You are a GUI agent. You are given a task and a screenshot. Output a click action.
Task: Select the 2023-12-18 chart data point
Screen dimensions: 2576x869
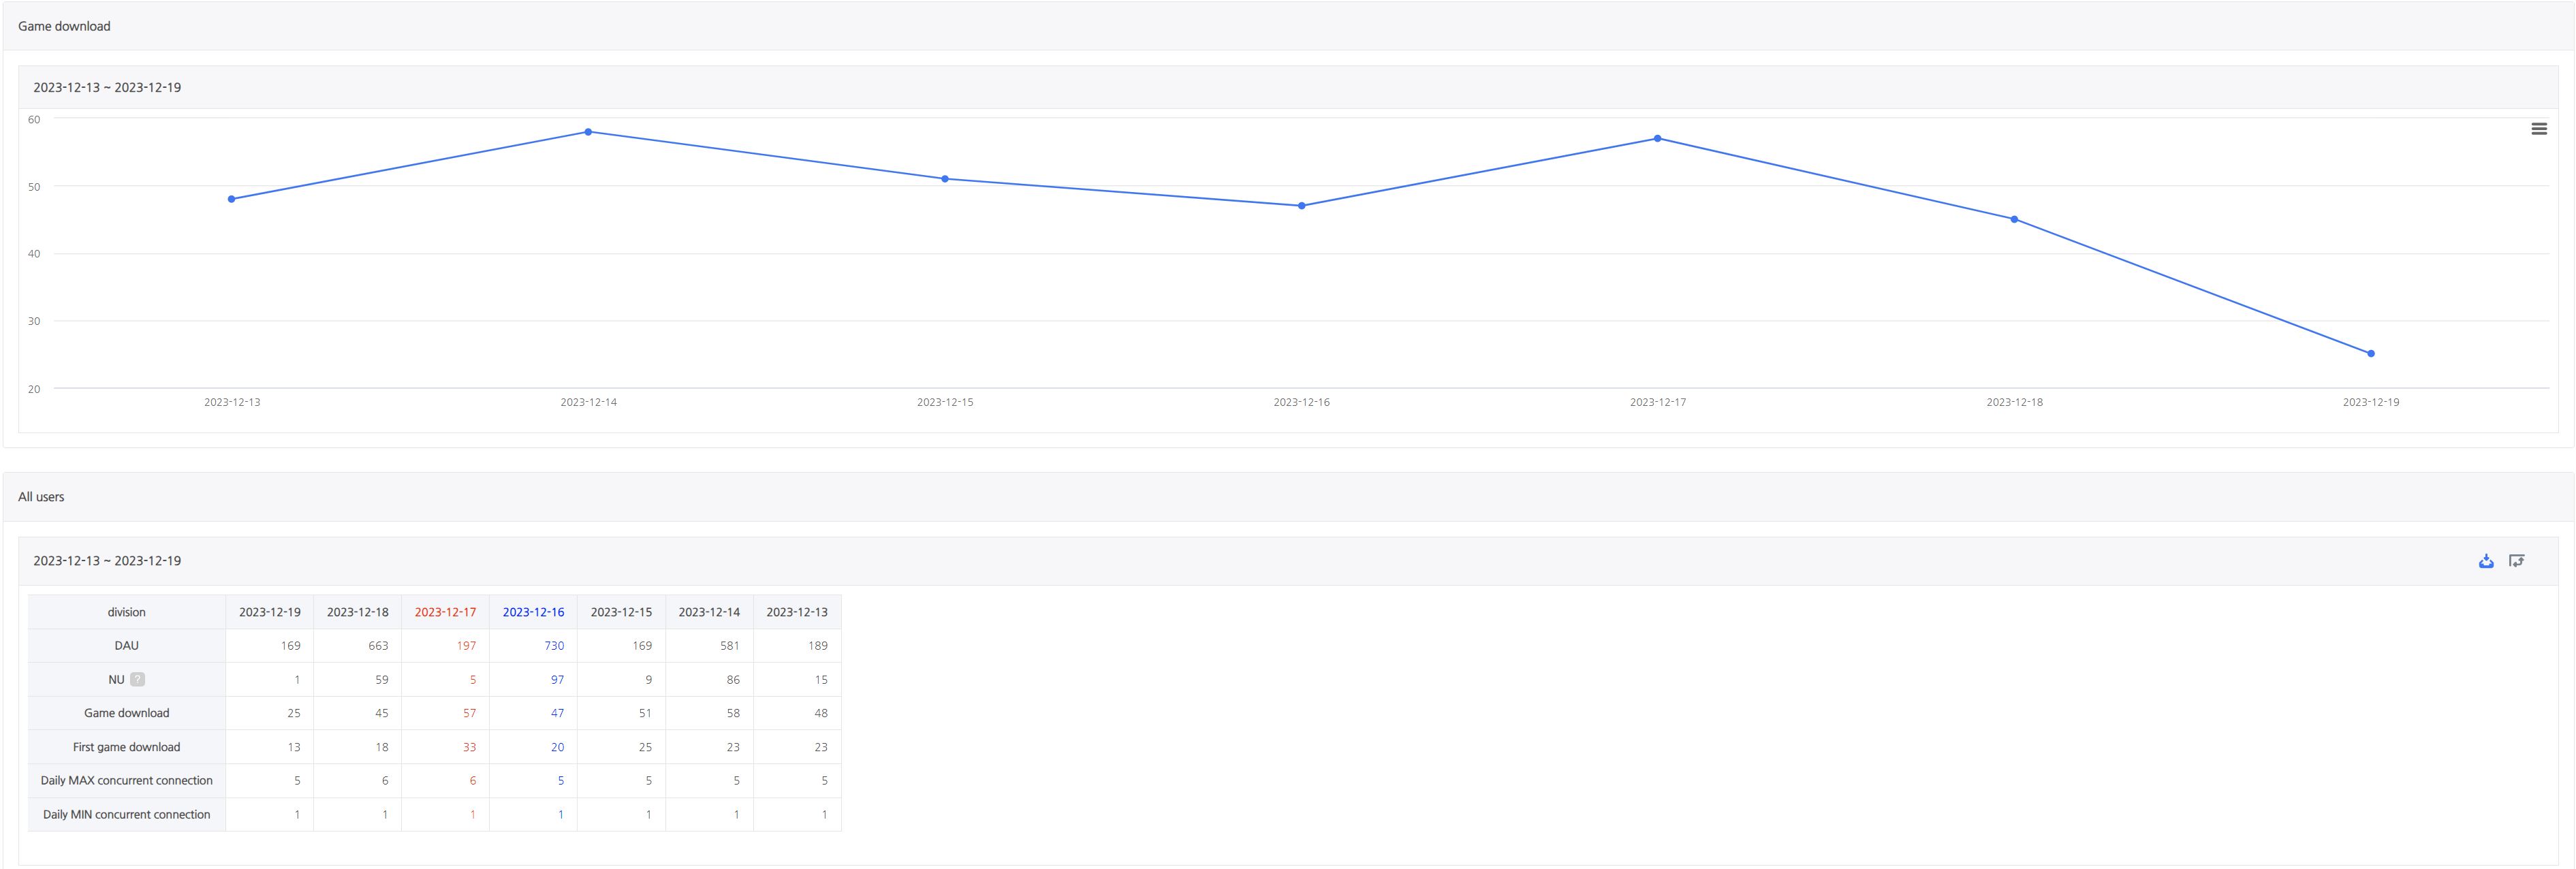pos(2014,219)
